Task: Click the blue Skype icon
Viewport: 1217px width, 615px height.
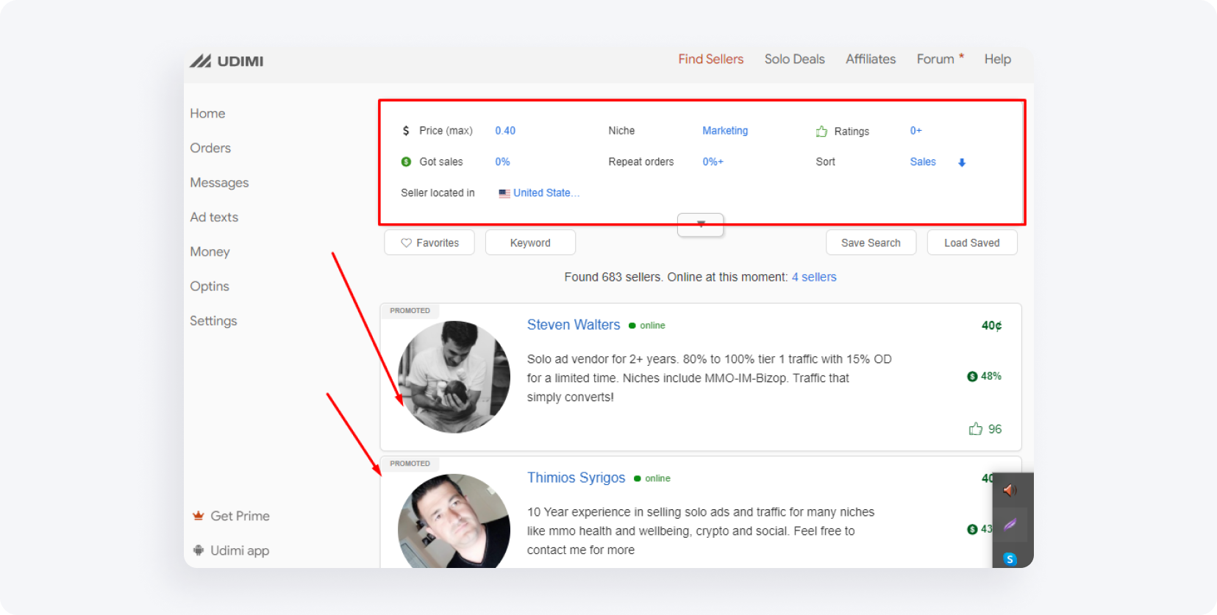Action: [x=1010, y=559]
